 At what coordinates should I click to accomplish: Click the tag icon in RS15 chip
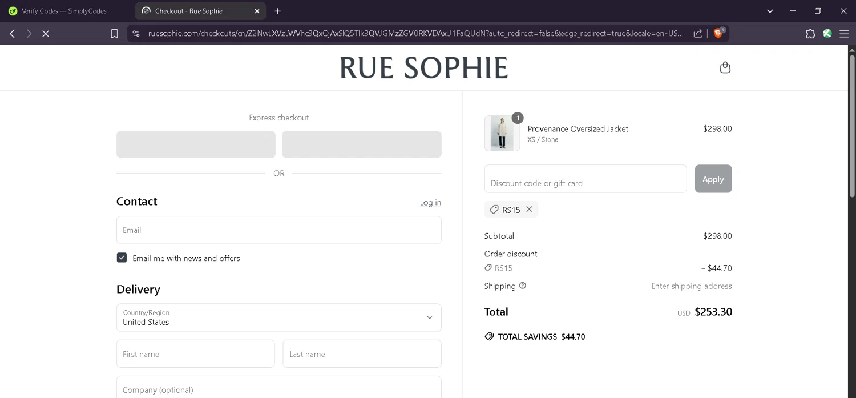(494, 210)
